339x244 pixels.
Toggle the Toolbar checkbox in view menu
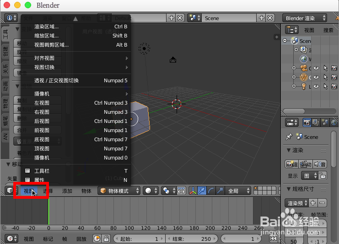(27, 171)
